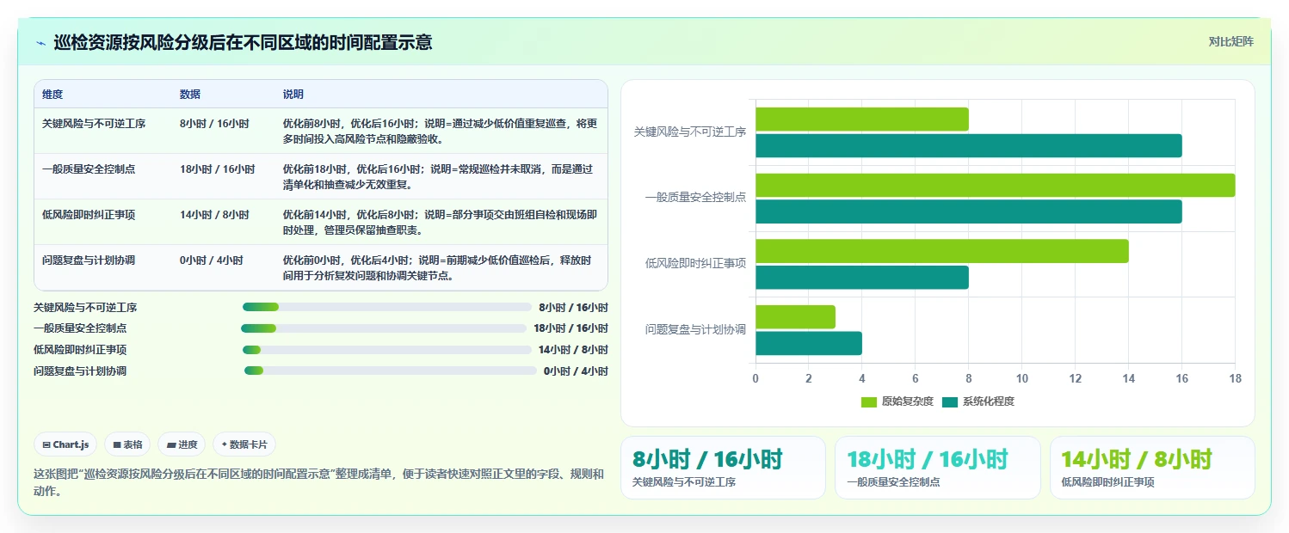Toggle the 系统化程度 legend color box

pyautogui.click(x=949, y=401)
